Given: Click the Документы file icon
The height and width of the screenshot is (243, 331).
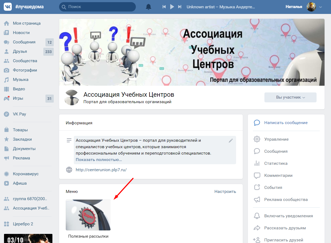Looking at the screenshot, I should (7, 149).
